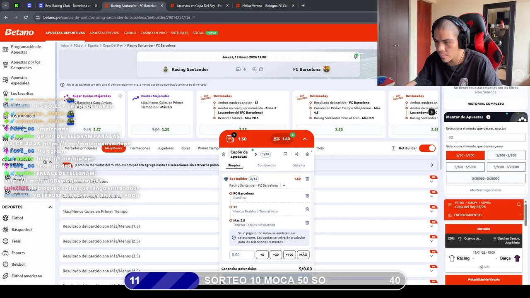Click Mostrar sugerencias
The image size is (530, 298).
(486, 190)
